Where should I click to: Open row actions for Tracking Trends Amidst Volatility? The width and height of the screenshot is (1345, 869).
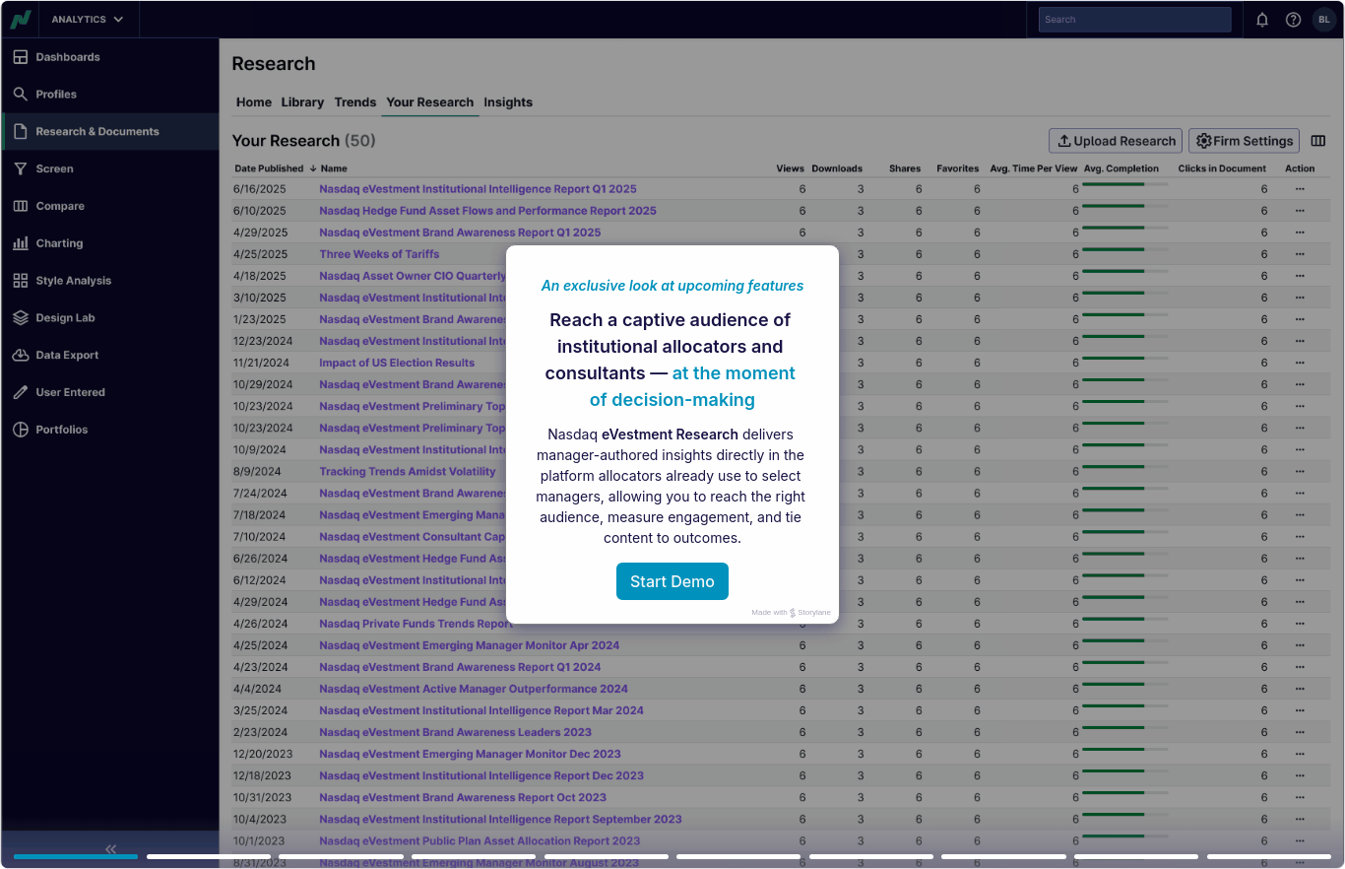tap(1300, 472)
